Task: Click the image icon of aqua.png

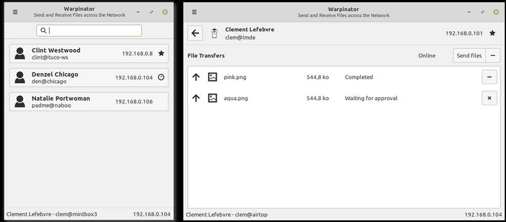Action: tap(213, 98)
